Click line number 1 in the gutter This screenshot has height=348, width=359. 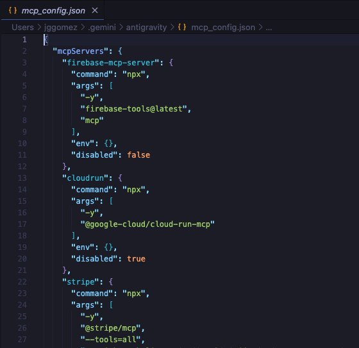(24, 40)
